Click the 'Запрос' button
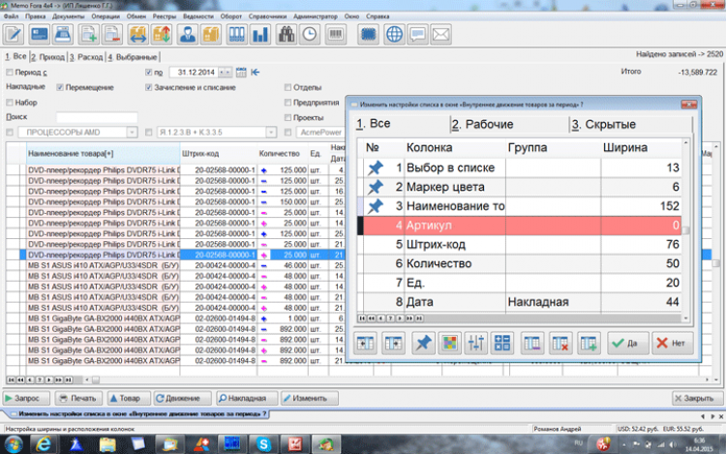The width and height of the screenshot is (726, 454). pyautogui.click(x=27, y=398)
